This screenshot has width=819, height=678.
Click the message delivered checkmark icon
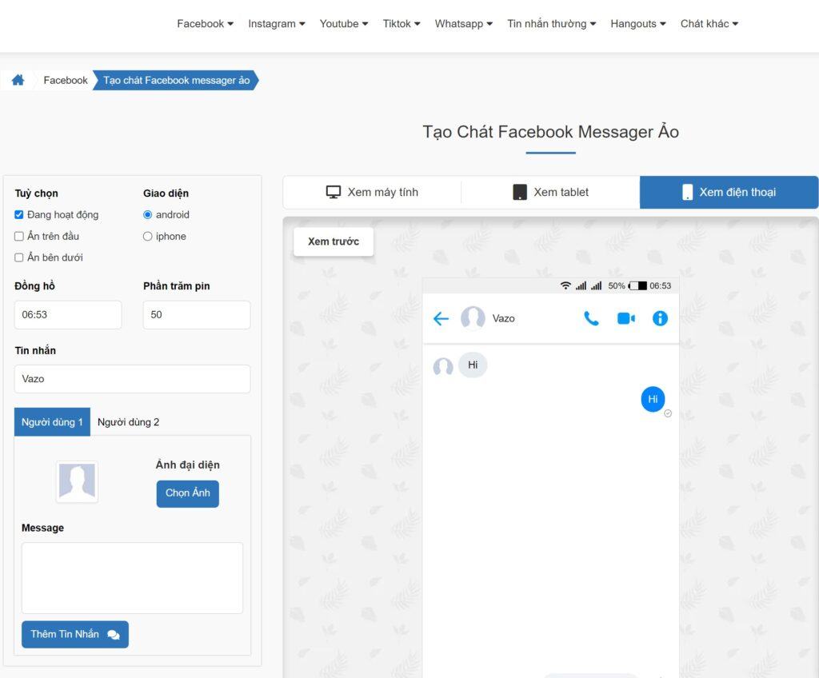pyautogui.click(x=668, y=413)
